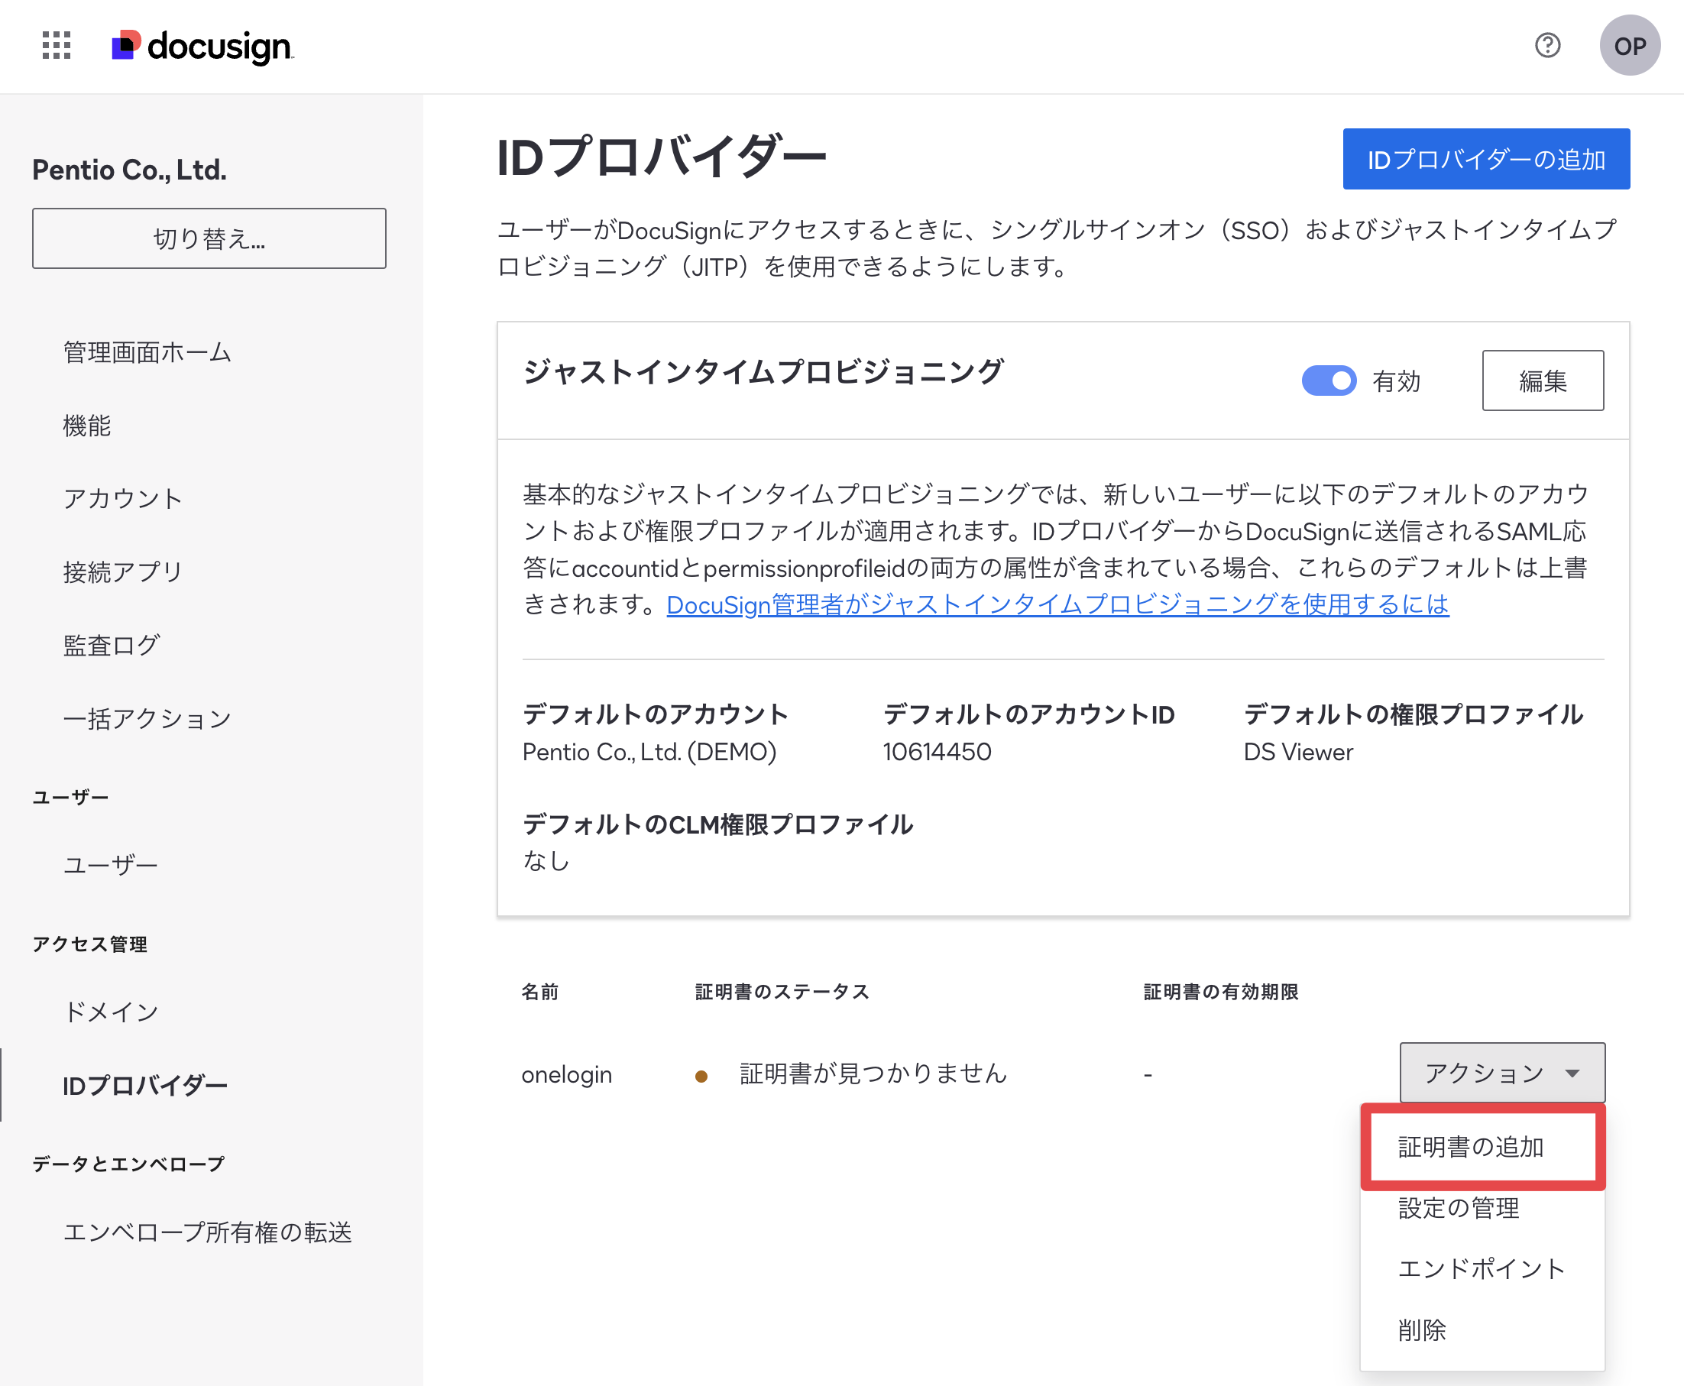Click the onelogin provider name
This screenshot has height=1386, width=1684.
pos(567,1074)
